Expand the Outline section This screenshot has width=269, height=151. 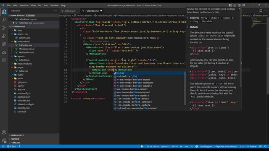34,139
